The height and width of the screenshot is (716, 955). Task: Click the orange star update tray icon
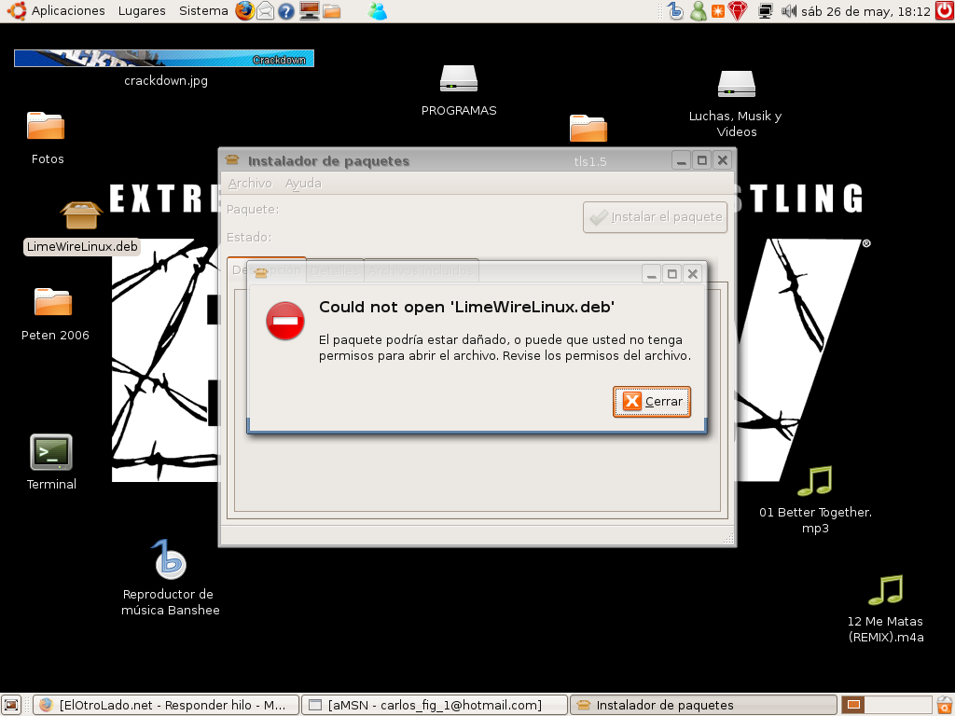pos(718,11)
